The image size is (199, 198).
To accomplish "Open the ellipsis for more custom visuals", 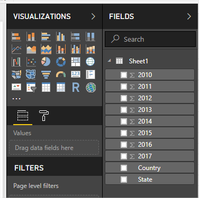I will click(16, 99).
